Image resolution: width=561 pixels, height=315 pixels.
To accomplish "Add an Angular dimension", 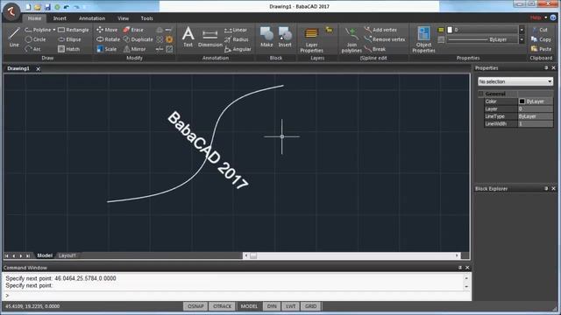I will pyautogui.click(x=238, y=49).
